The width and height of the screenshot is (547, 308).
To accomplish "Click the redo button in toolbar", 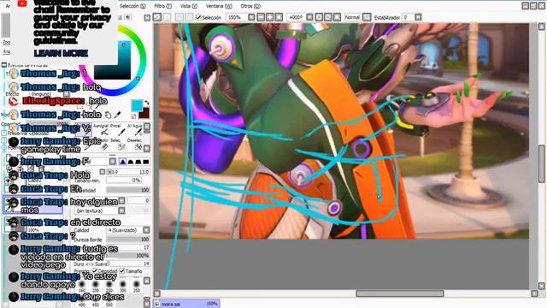I will (168, 17).
